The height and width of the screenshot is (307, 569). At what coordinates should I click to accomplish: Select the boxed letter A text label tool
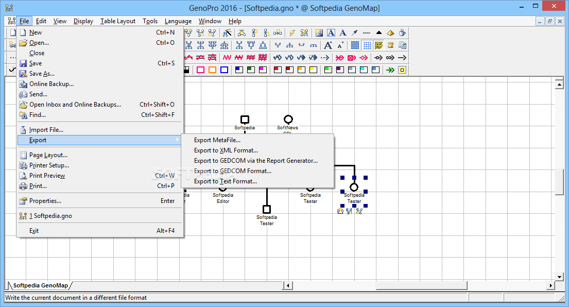point(331,32)
